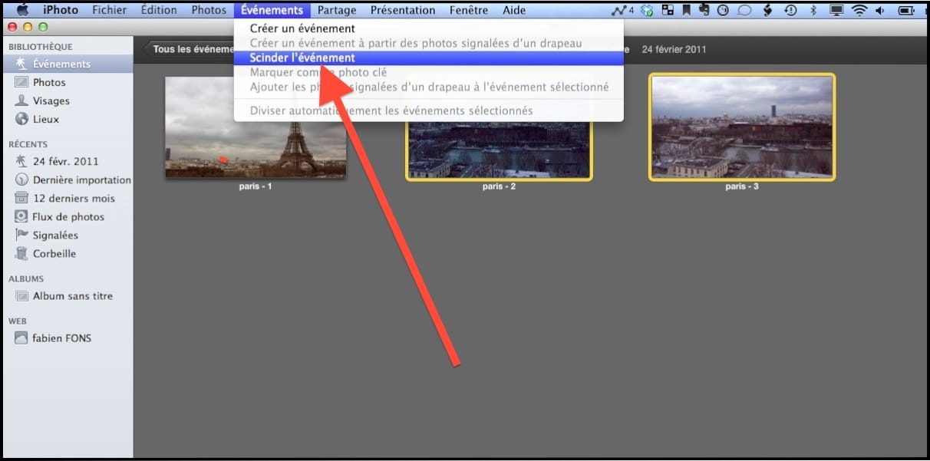Open the Présentation menu

pos(403,10)
